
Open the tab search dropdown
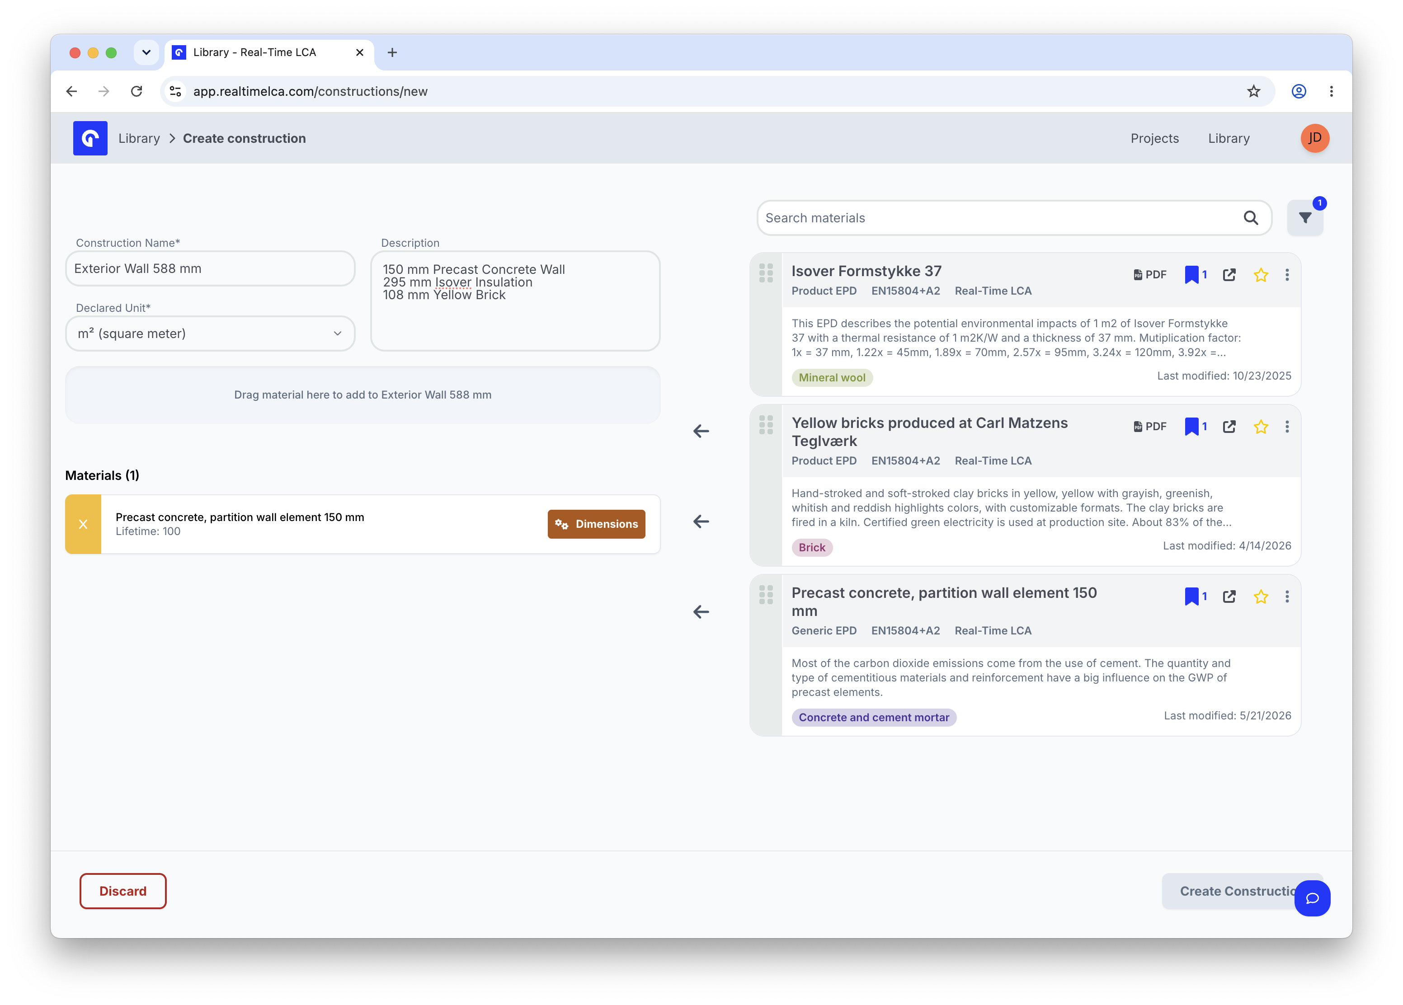(x=146, y=52)
